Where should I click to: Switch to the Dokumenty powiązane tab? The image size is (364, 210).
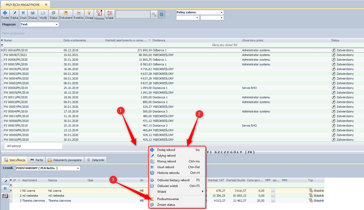[x=65, y=160]
